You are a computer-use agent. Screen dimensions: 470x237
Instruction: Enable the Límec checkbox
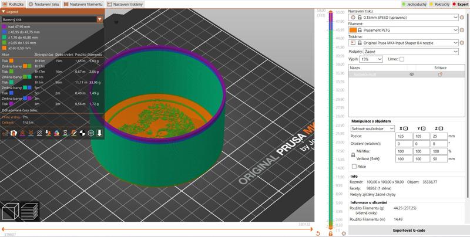pos(402,59)
